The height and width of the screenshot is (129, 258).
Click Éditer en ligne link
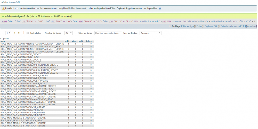point(188,26)
